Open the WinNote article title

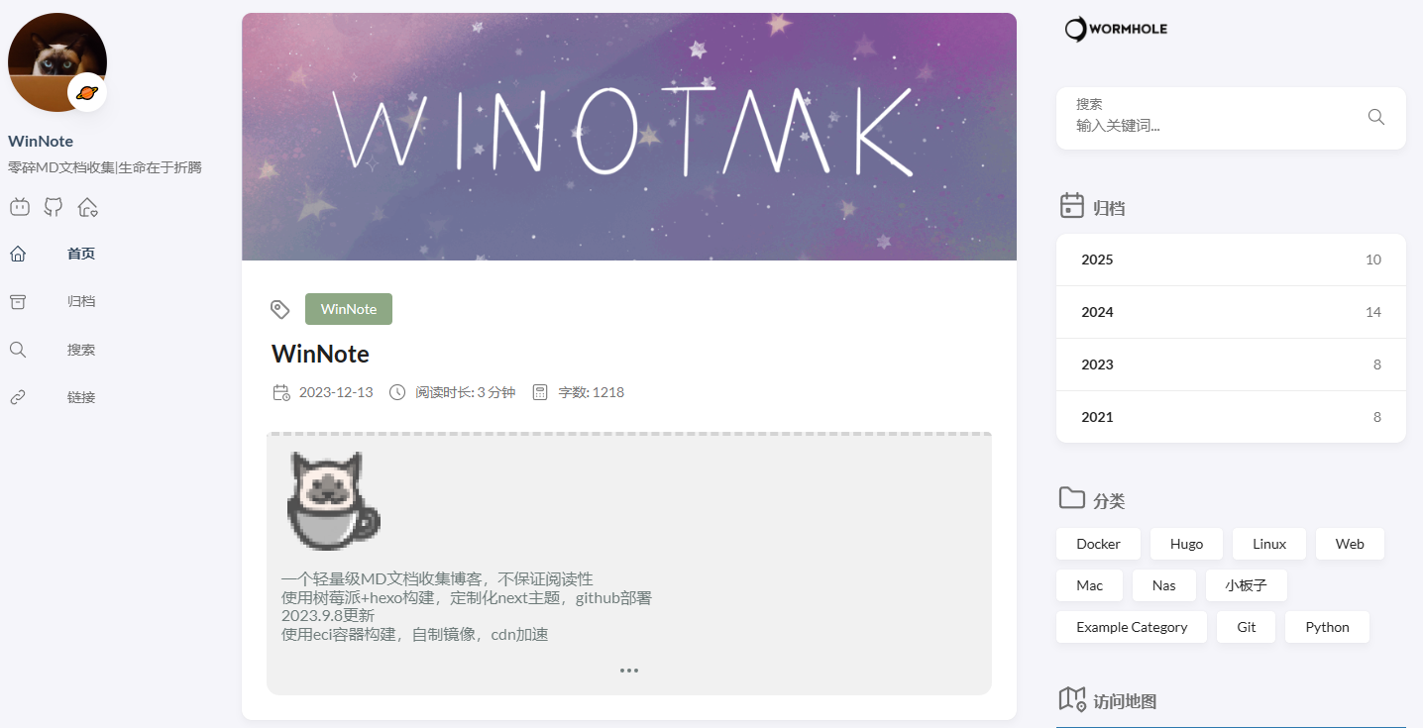320,354
